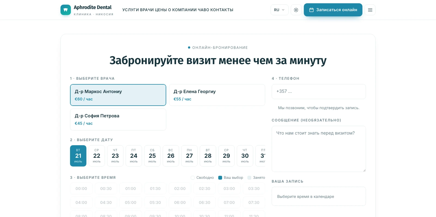Click the Занято legend swatch

[249, 178]
